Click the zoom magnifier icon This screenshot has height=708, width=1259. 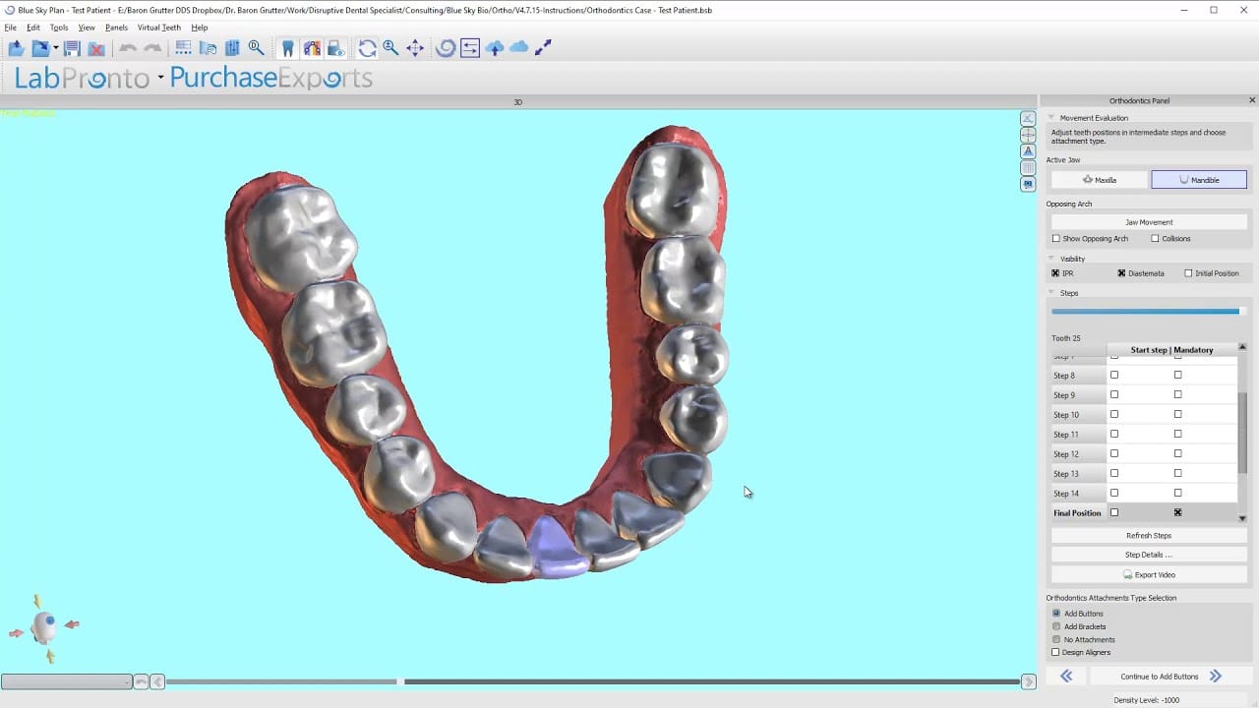tap(390, 48)
